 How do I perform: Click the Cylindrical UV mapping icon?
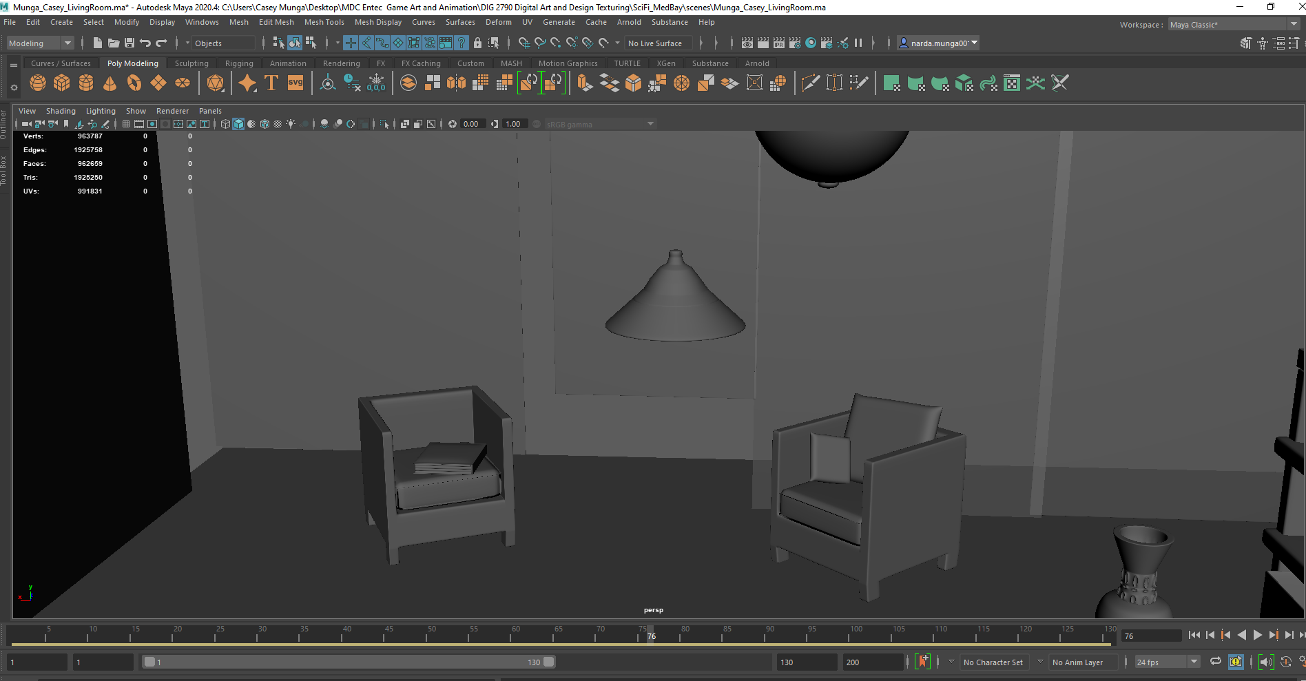(916, 83)
